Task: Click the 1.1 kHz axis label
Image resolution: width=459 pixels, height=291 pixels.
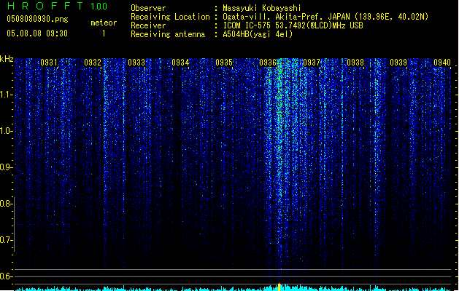Action: 6,95
